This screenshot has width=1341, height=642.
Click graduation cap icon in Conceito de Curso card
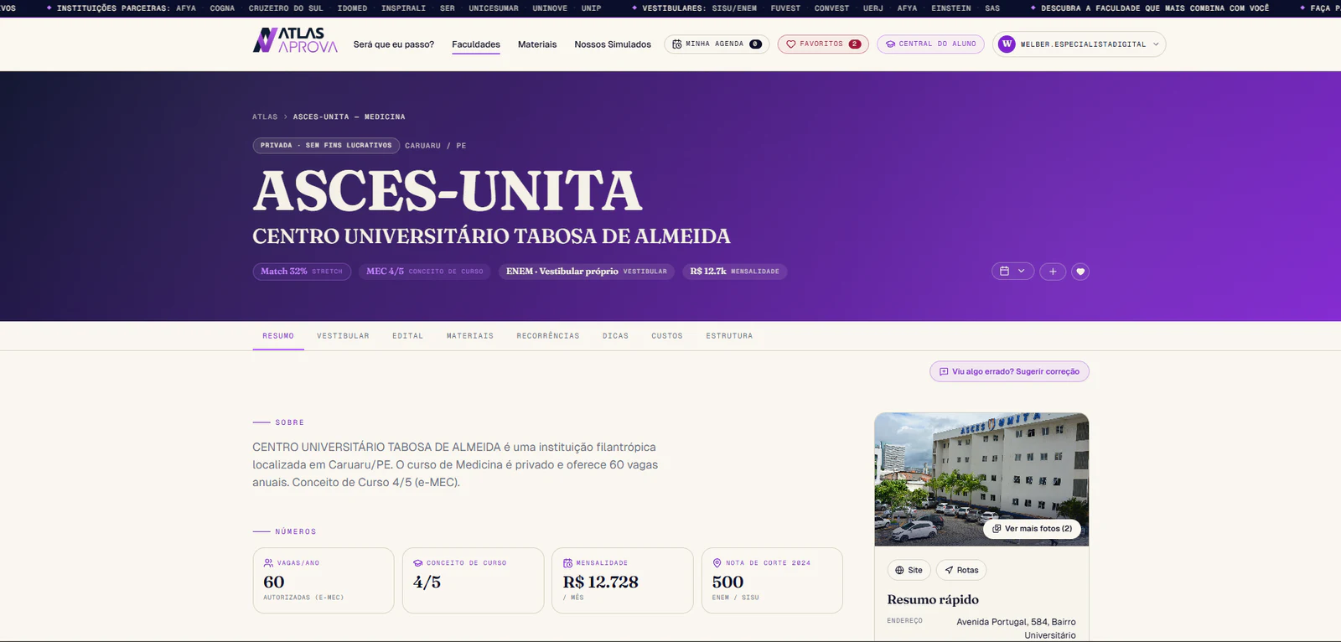(x=417, y=563)
